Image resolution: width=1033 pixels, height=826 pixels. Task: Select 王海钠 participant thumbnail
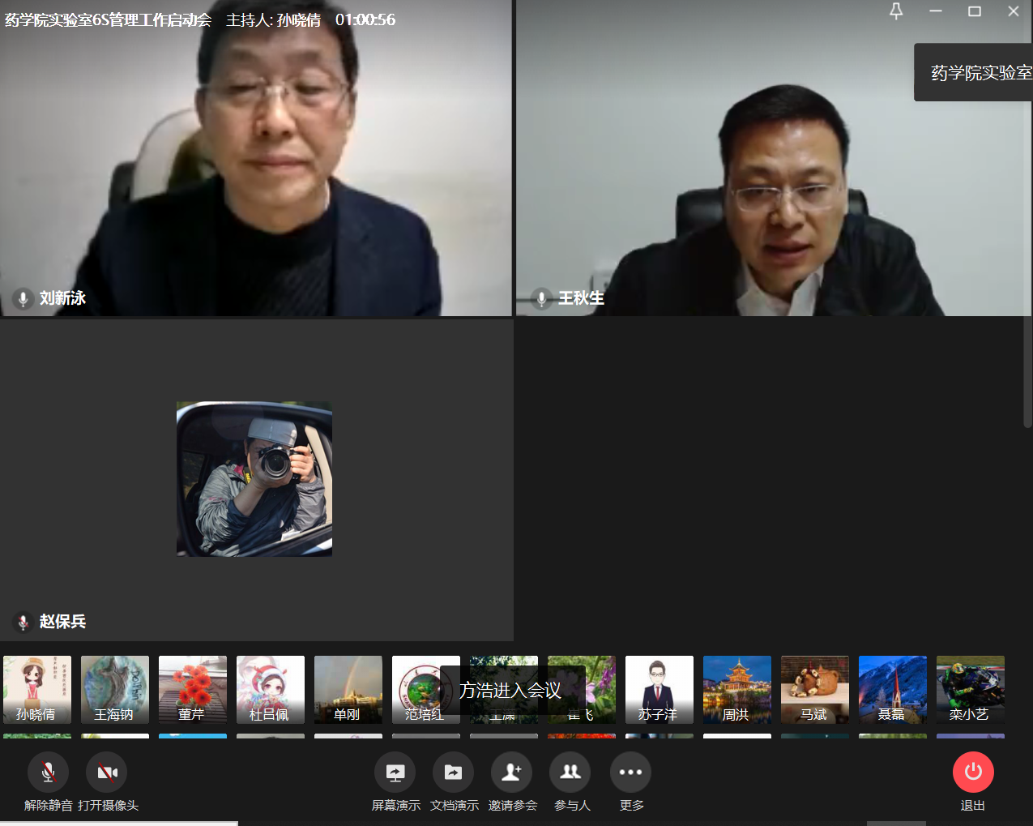pos(115,689)
